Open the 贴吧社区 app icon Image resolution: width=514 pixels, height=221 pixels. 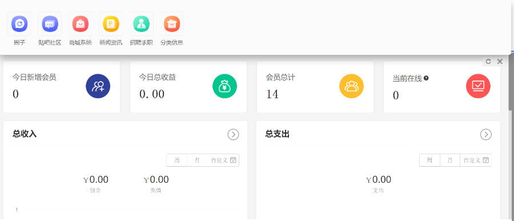click(50, 24)
